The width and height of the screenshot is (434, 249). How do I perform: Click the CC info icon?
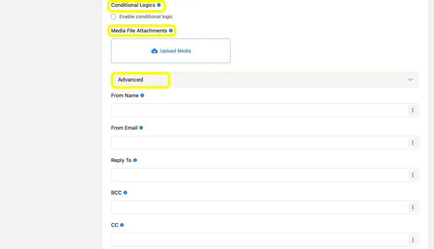tap(122, 225)
